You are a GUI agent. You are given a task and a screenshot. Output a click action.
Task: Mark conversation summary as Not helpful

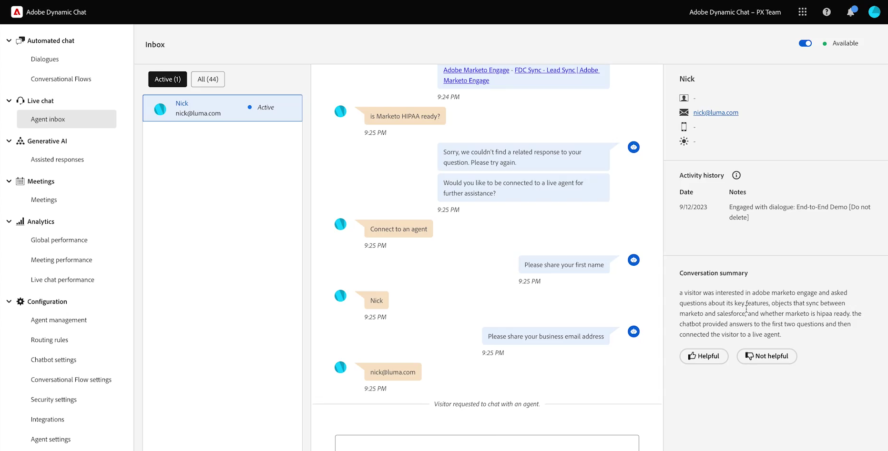click(766, 356)
